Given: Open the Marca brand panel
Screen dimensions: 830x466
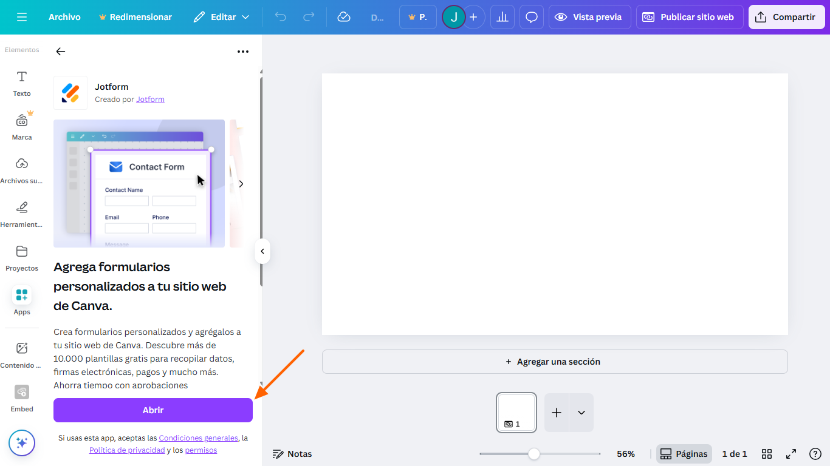Looking at the screenshot, I should click(x=22, y=127).
